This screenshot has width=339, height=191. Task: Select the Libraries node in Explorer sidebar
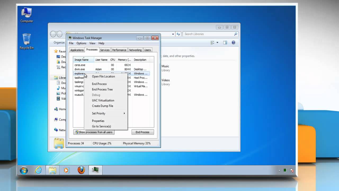click(x=60, y=78)
